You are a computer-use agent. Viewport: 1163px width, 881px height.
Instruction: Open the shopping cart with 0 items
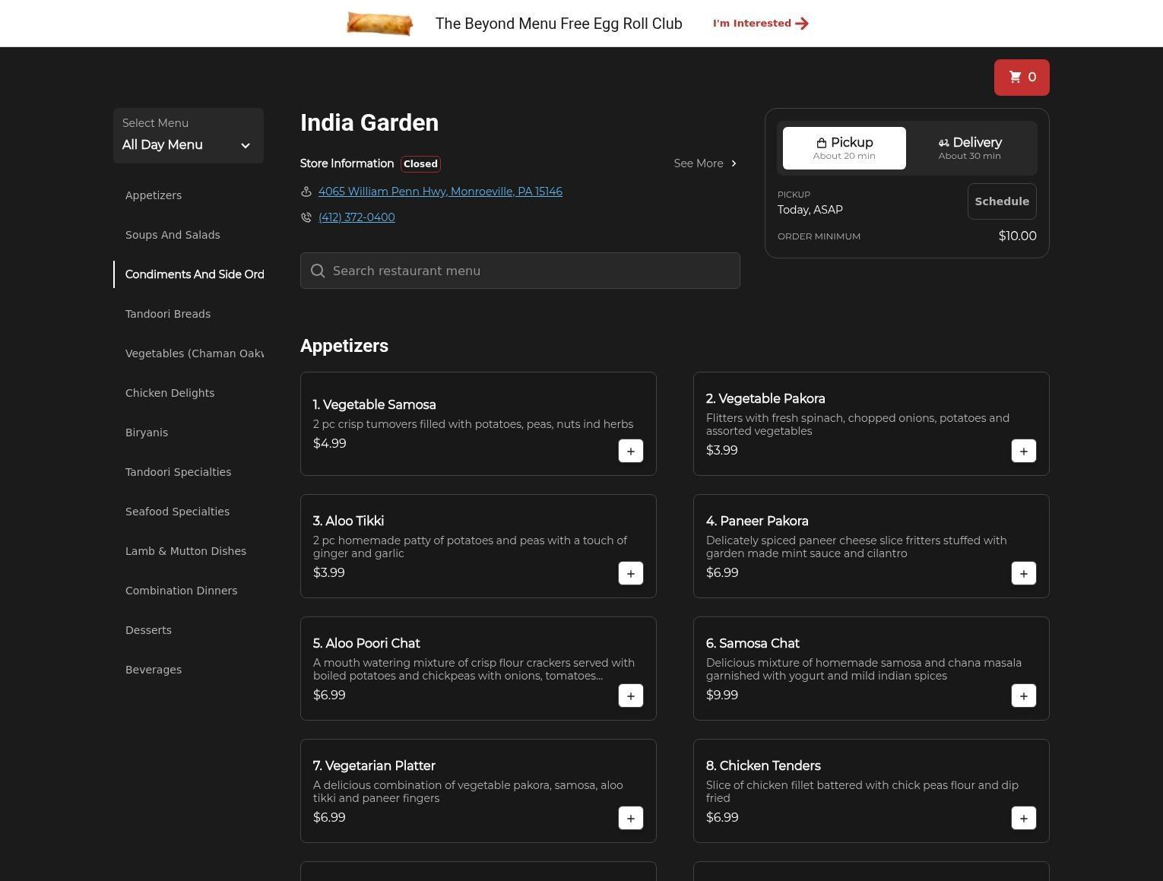point(1021,78)
